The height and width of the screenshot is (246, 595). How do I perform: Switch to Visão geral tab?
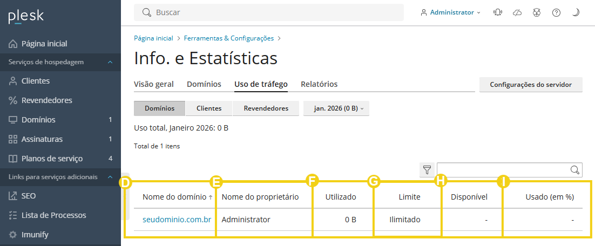coord(154,84)
